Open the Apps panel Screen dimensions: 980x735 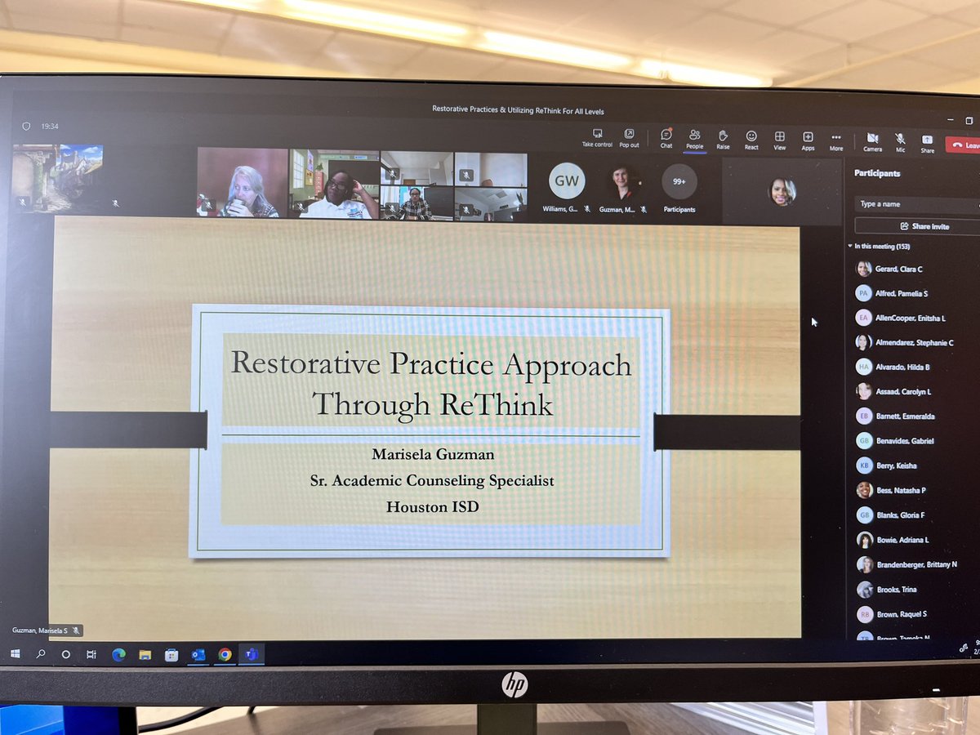808,140
